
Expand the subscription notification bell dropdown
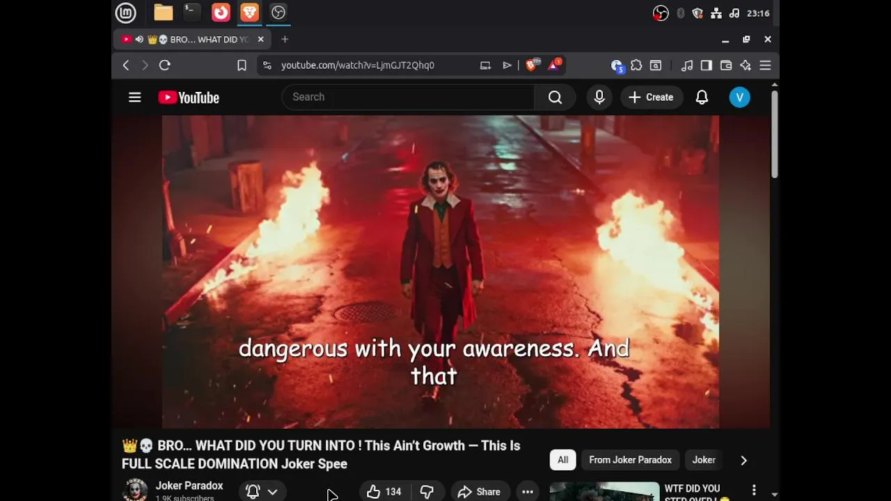coord(262,491)
